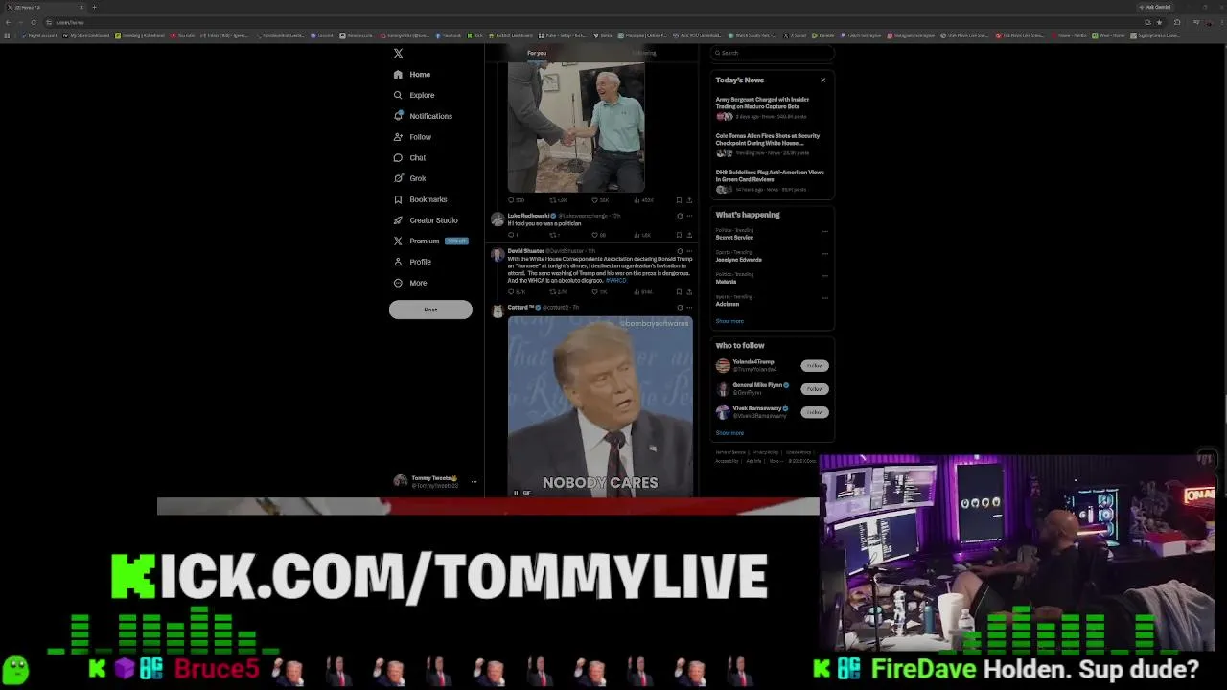Open the handshake photo thumbnail
This screenshot has width=1227, height=690.
click(x=576, y=126)
